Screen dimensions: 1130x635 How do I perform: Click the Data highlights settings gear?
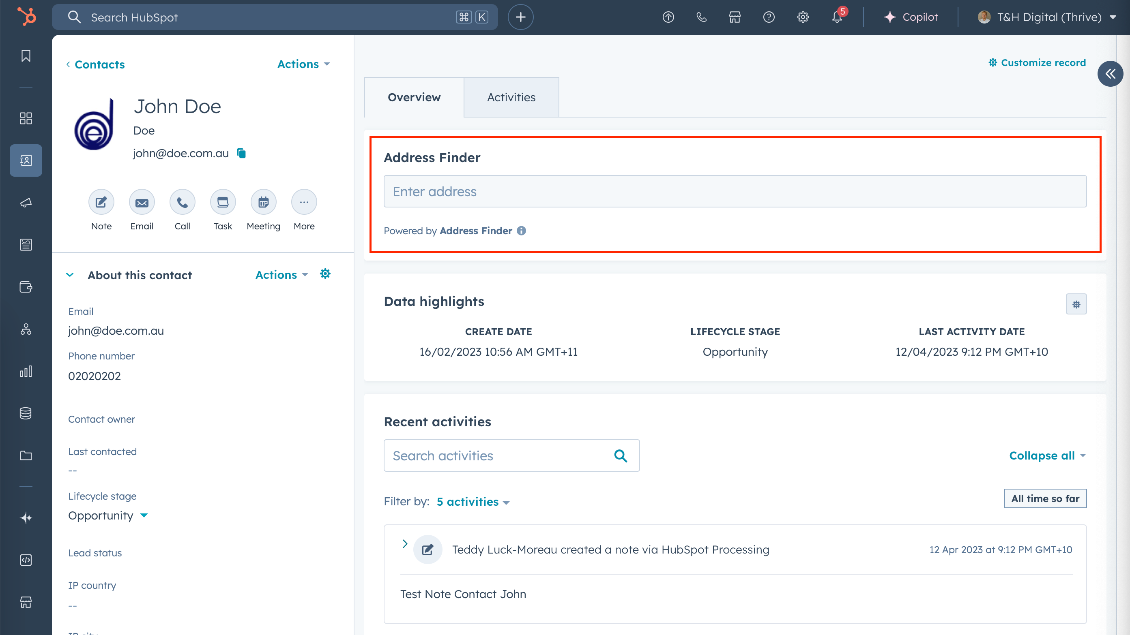click(1076, 304)
